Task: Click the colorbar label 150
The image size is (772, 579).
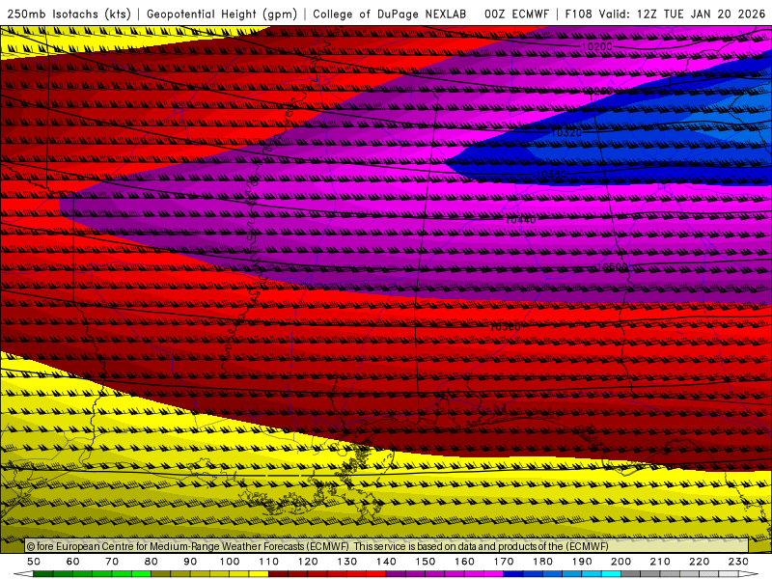Action: click(425, 562)
